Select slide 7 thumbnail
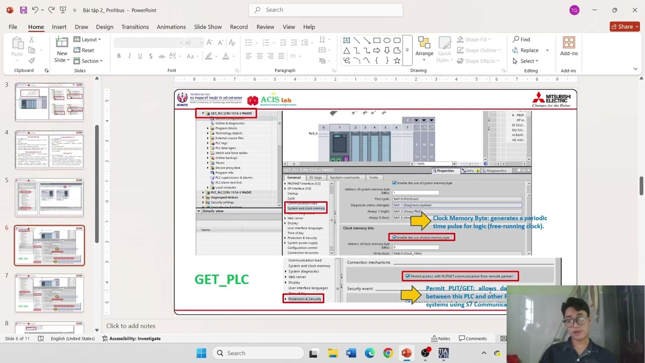 [x=49, y=293]
